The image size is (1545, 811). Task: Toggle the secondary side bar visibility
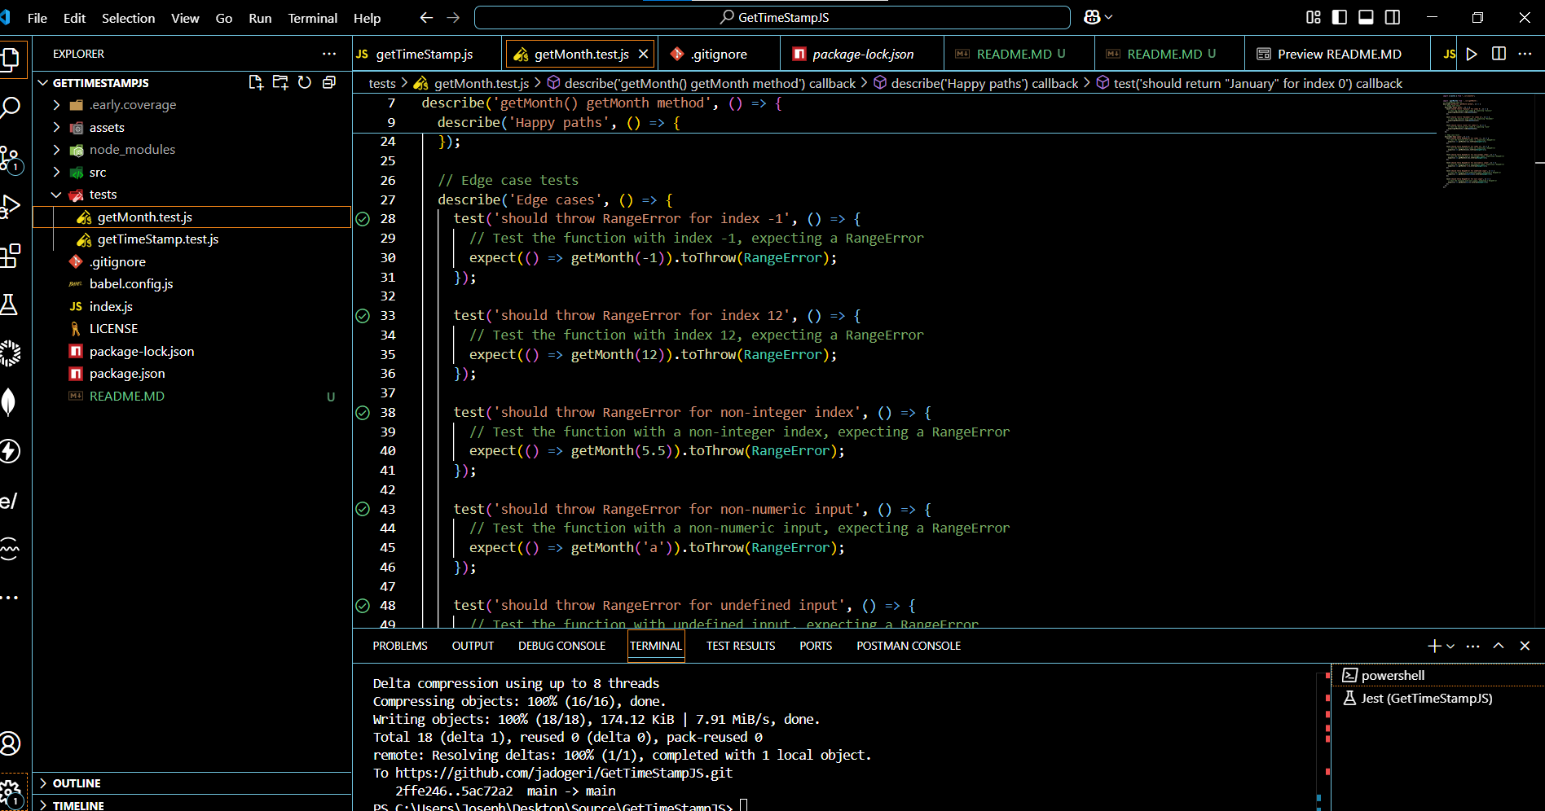1393,17
